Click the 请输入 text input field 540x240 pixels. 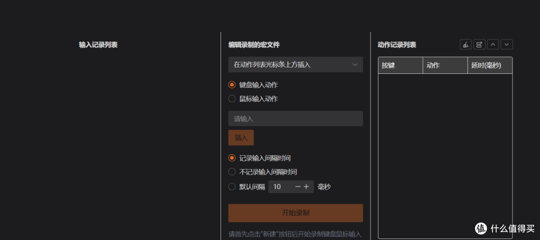(x=295, y=119)
